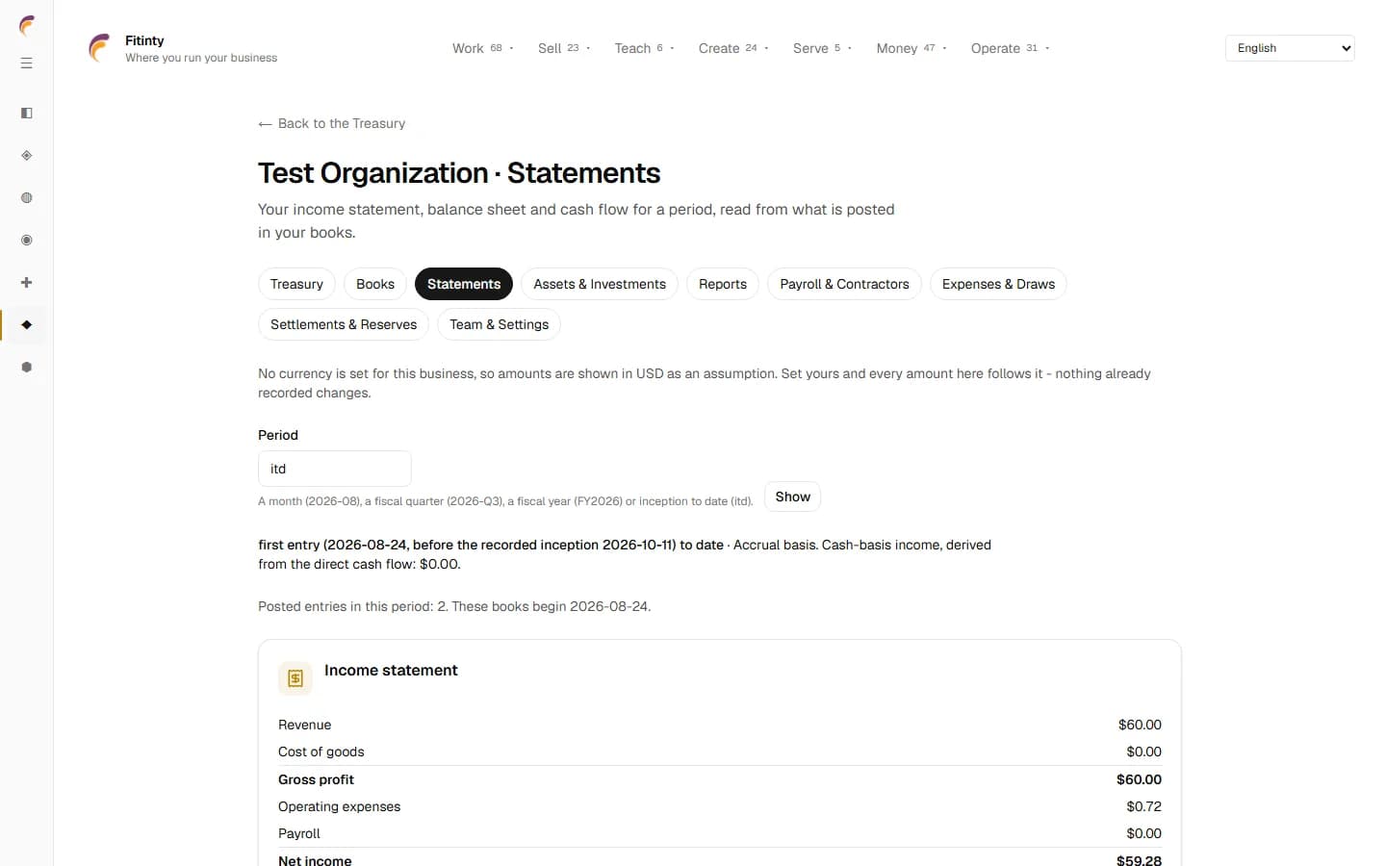1386x866 pixels.
Task: Expand the Money menu
Action: click(x=911, y=48)
